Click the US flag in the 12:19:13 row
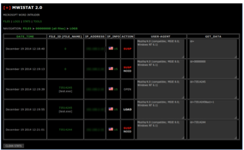The image size is (244, 150). pos(111,69)
